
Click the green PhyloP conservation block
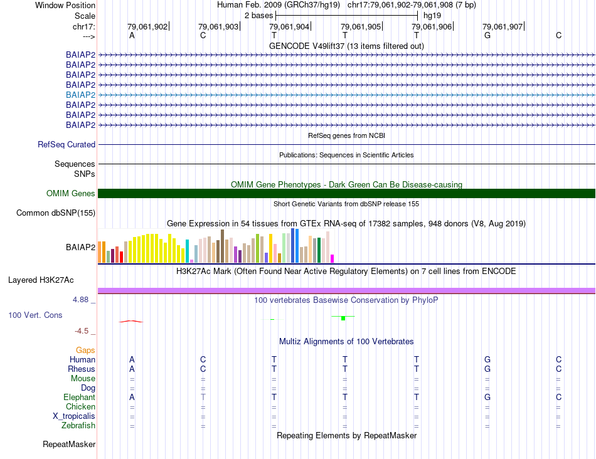click(343, 318)
